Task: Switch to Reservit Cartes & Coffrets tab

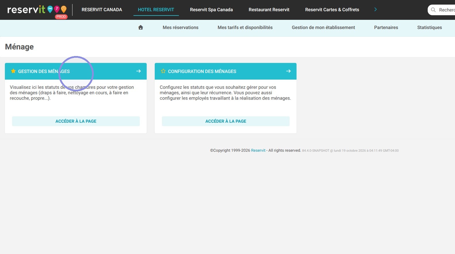Action: pos(332,9)
